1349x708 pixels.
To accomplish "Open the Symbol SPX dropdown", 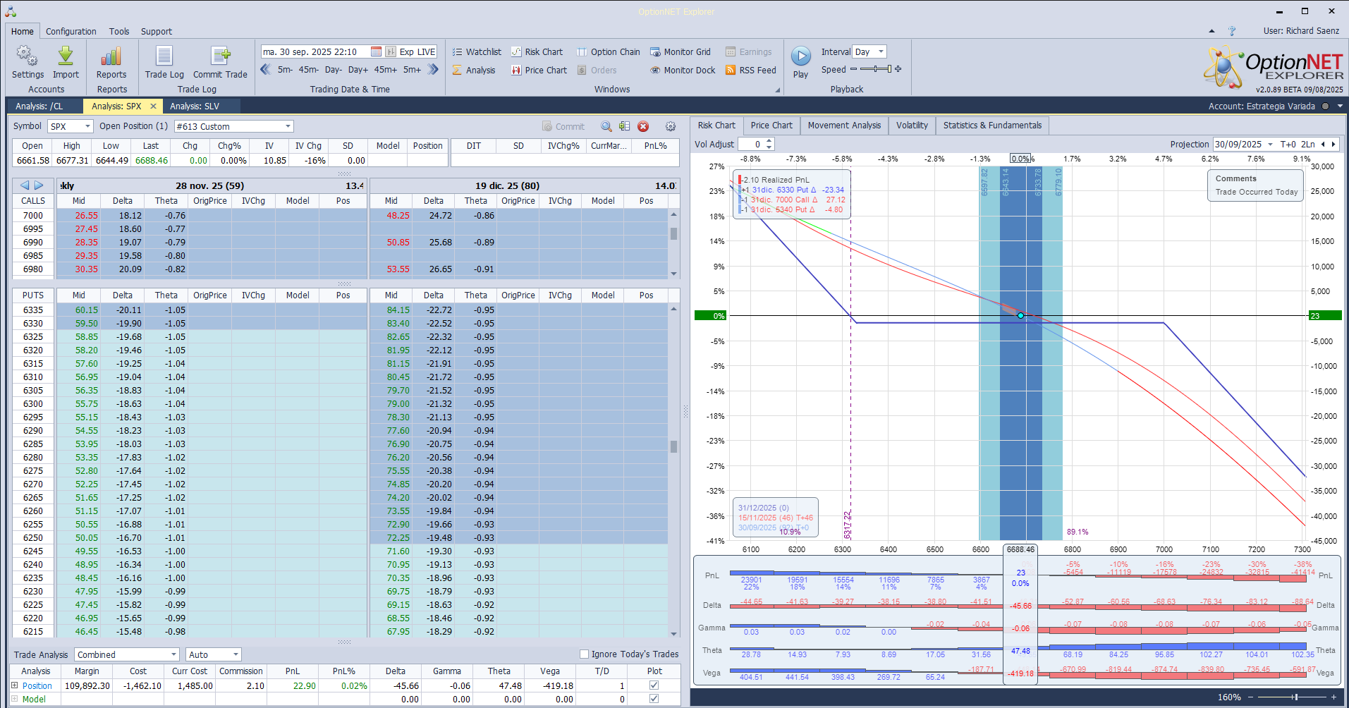I will pos(87,126).
